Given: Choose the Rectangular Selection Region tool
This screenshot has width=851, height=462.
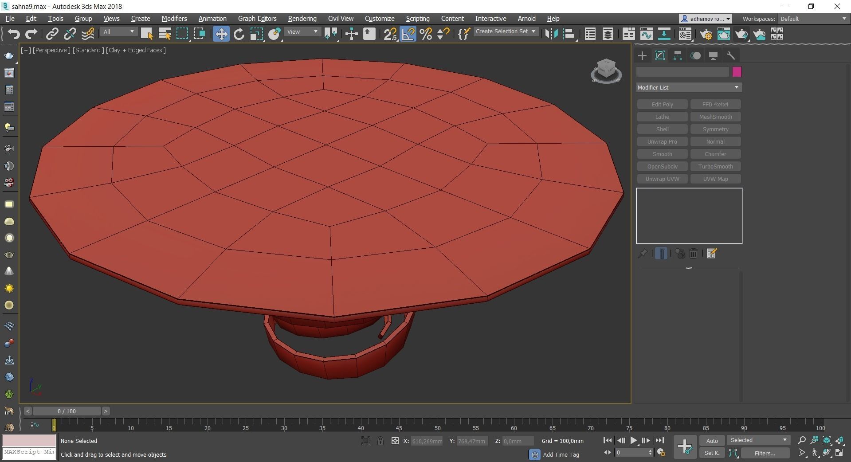Looking at the screenshot, I should pos(182,34).
